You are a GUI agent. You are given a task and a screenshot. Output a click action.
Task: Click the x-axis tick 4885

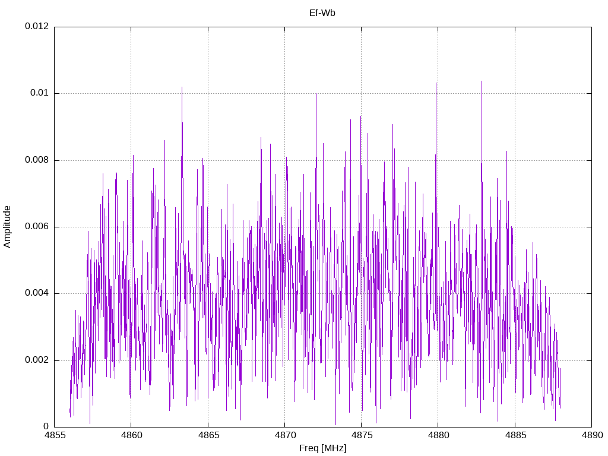(515, 435)
